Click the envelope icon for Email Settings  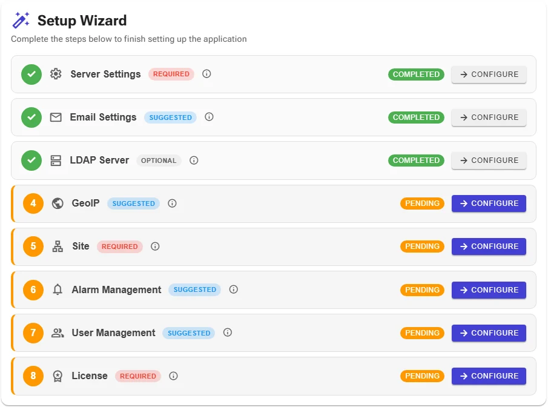tap(56, 117)
